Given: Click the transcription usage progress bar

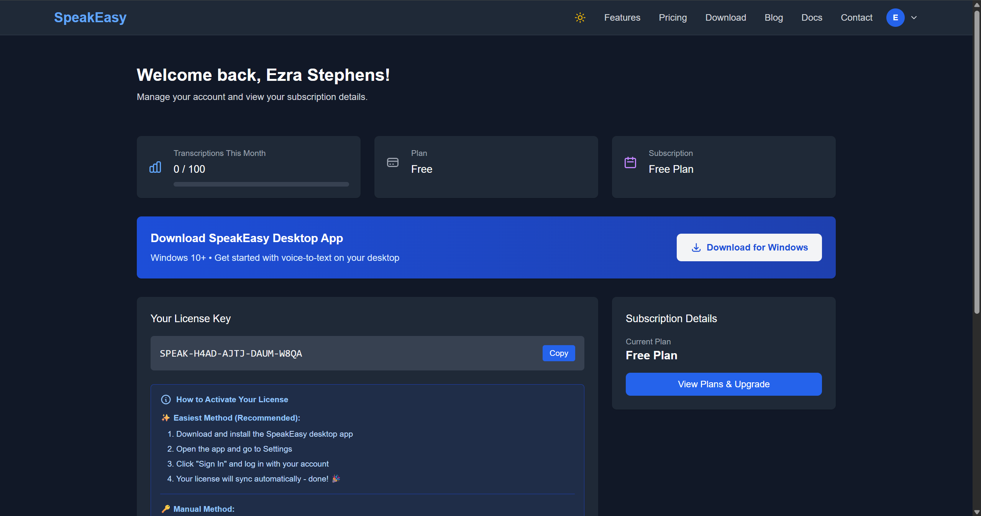Looking at the screenshot, I should point(261,184).
